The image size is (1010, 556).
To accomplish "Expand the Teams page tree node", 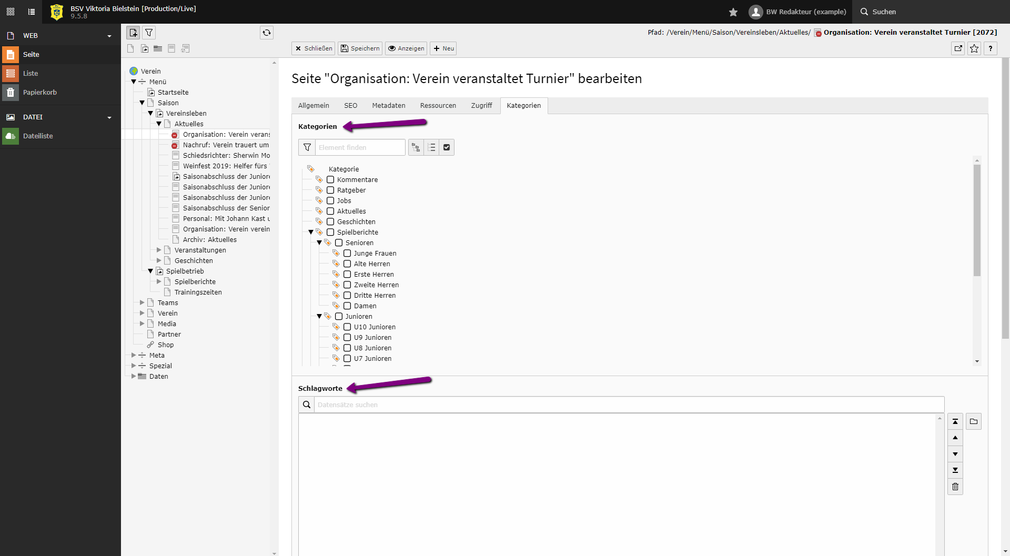I will 142,302.
